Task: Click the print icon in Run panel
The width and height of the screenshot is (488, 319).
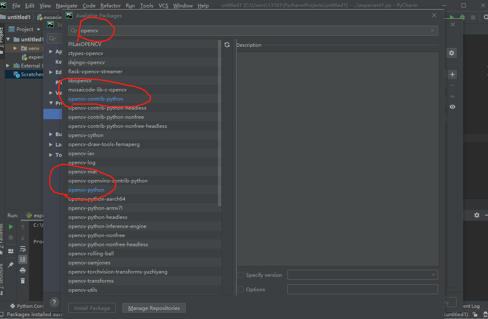Action: pyautogui.click(x=23, y=270)
